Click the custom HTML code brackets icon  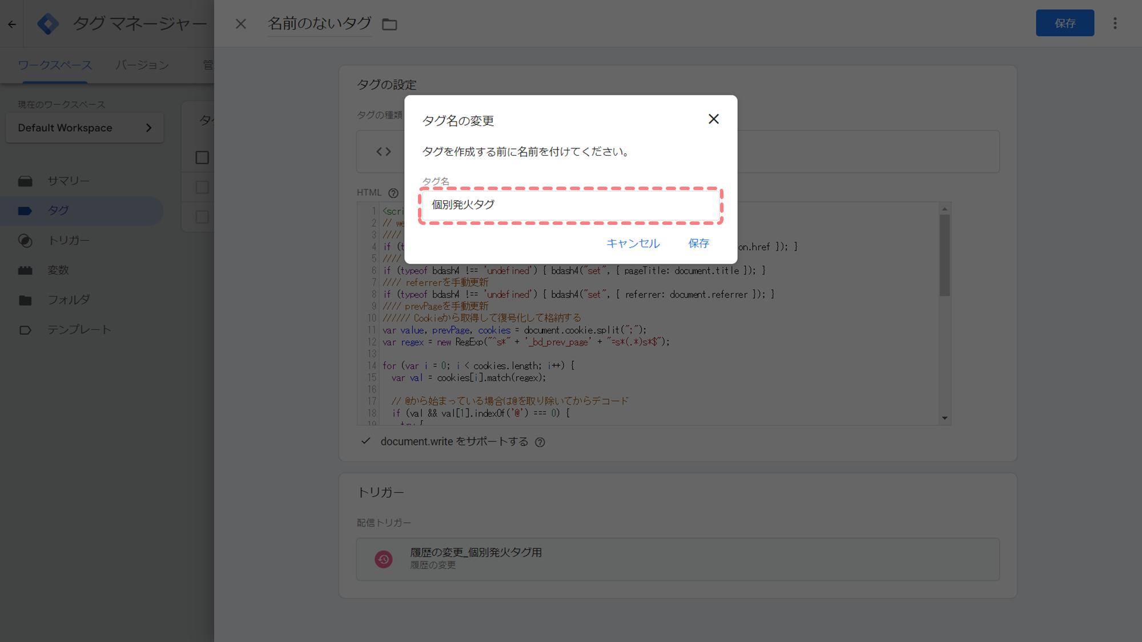point(384,152)
